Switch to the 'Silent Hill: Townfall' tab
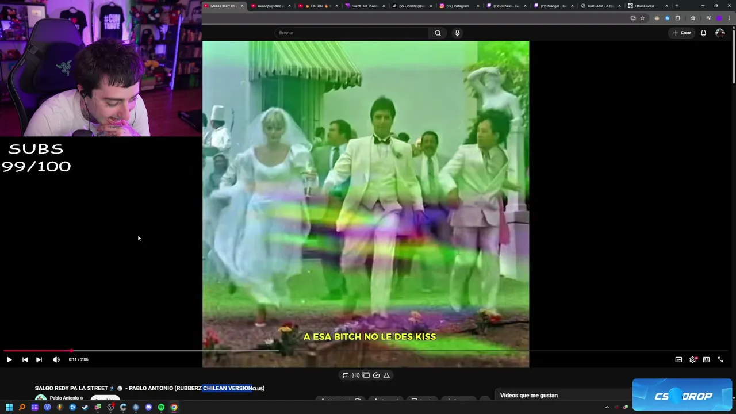The height and width of the screenshot is (414, 736). click(x=364, y=6)
